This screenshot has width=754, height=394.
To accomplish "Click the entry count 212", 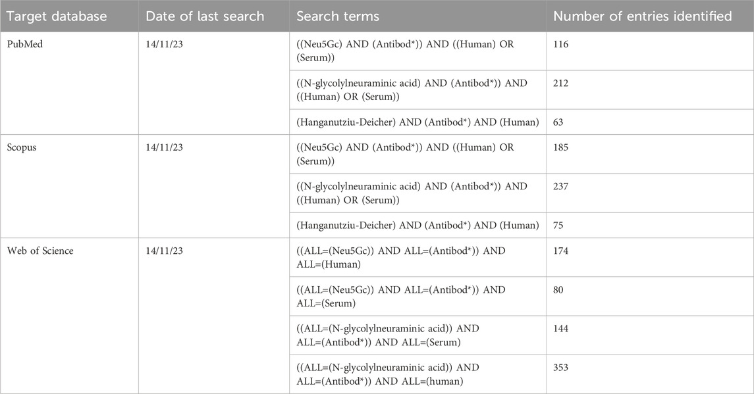I will [560, 83].
